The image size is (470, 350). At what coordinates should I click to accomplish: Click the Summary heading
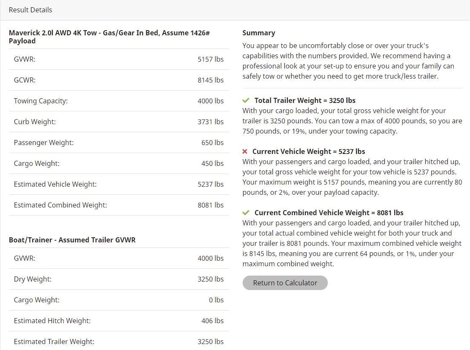coord(259,33)
